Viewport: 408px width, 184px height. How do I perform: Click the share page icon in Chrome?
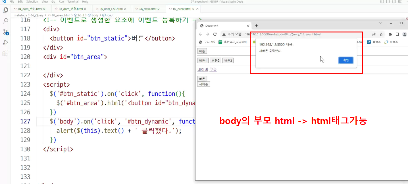point(374,34)
